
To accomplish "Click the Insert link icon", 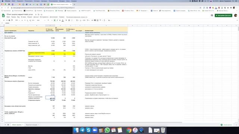I will tap(92, 20).
